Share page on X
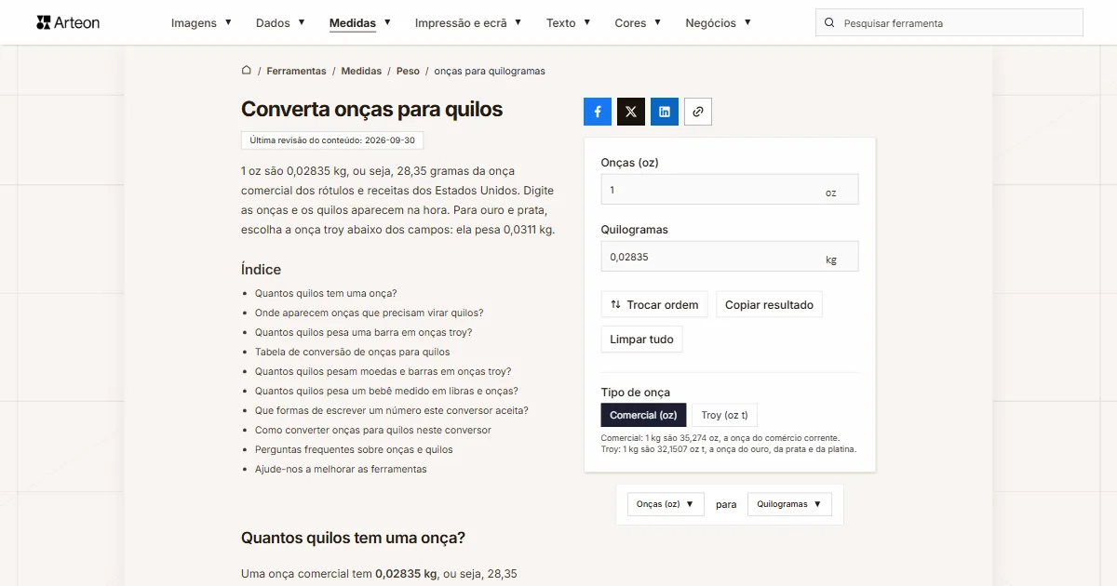1117x586 pixels. tap(631, 112)
